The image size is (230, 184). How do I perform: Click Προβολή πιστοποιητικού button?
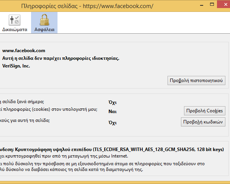196,80
